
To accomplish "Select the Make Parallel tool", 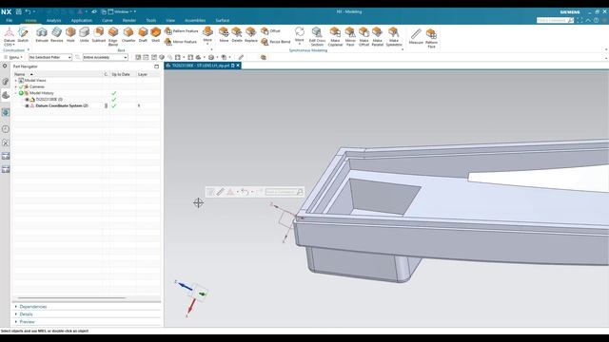I will [x=378, y=36].
